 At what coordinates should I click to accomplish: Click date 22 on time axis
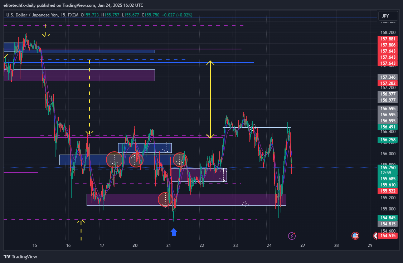[202, 245]
